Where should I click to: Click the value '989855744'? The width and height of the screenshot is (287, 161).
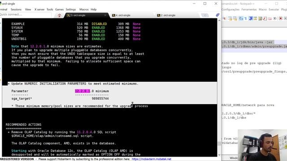tap(100, 98)
